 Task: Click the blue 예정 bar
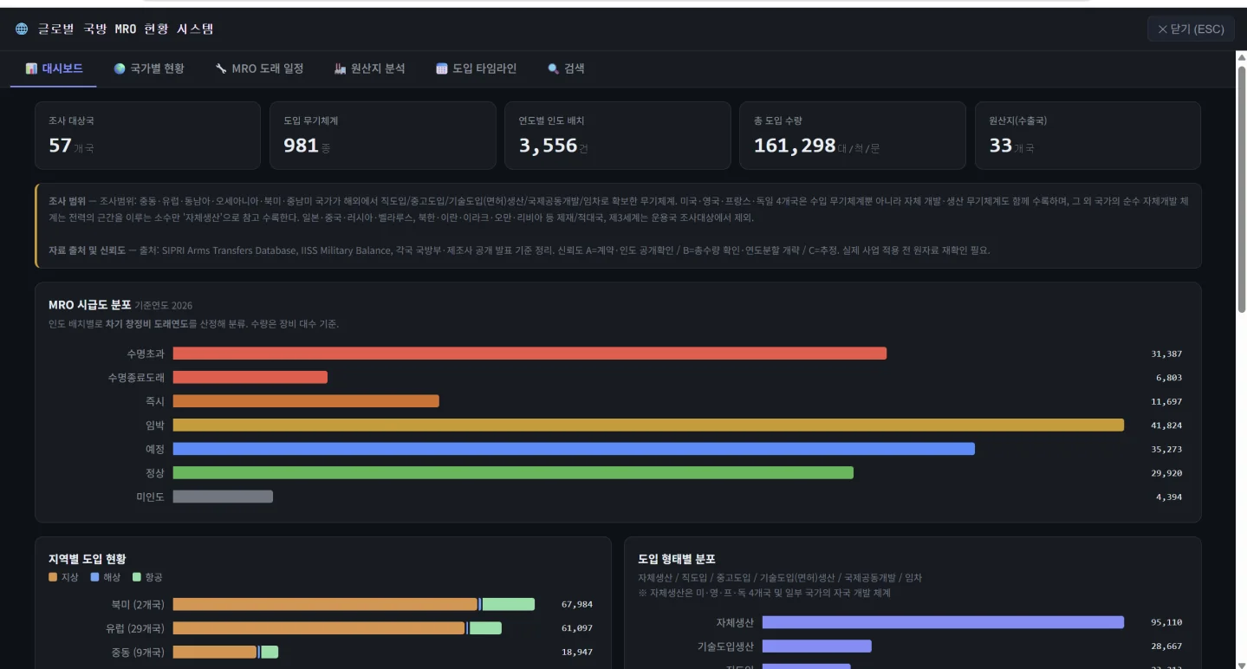click(574, 449)
